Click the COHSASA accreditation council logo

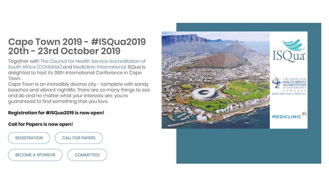point(289,86)
